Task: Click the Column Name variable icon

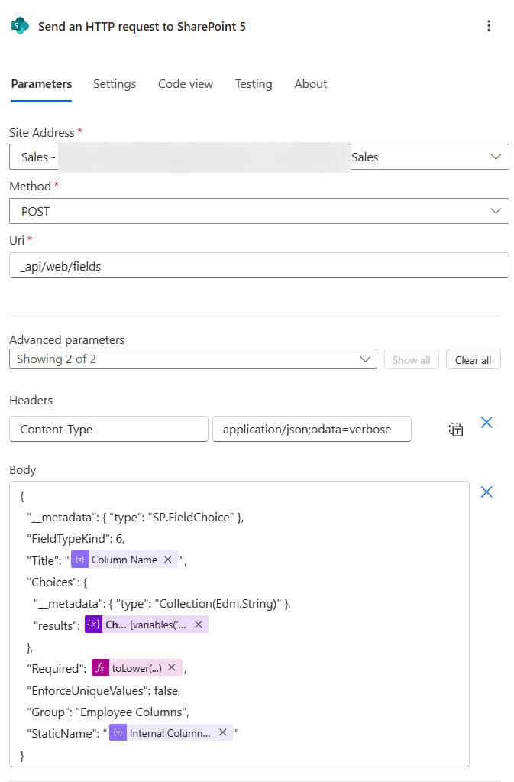Action: coord(79,560)
